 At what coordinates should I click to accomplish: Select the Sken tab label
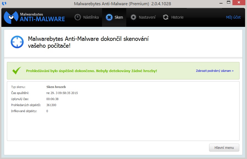pyautogui.click(x=119, y=17)
